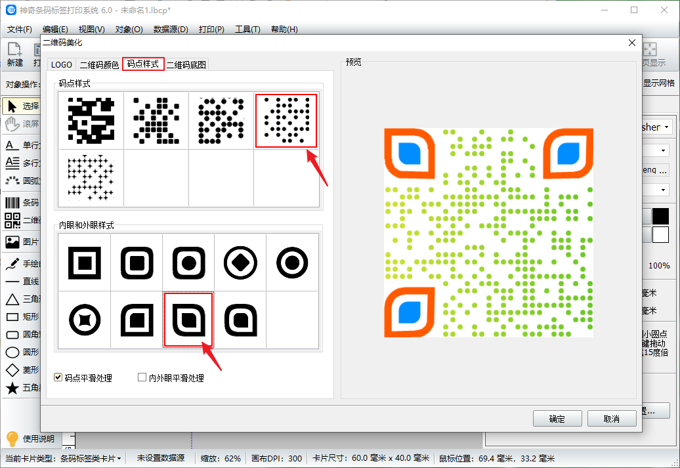Select the multi-line text tool
680x468 pixels.
22,163
